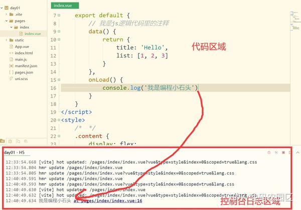Select the day01 - H5 console tab

(14, 152)
